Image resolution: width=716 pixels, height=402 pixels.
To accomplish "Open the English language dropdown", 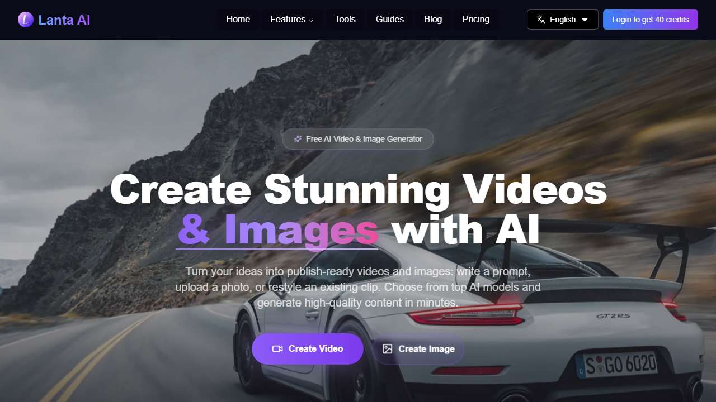I will pyautogui.click(x=562, y=20).
